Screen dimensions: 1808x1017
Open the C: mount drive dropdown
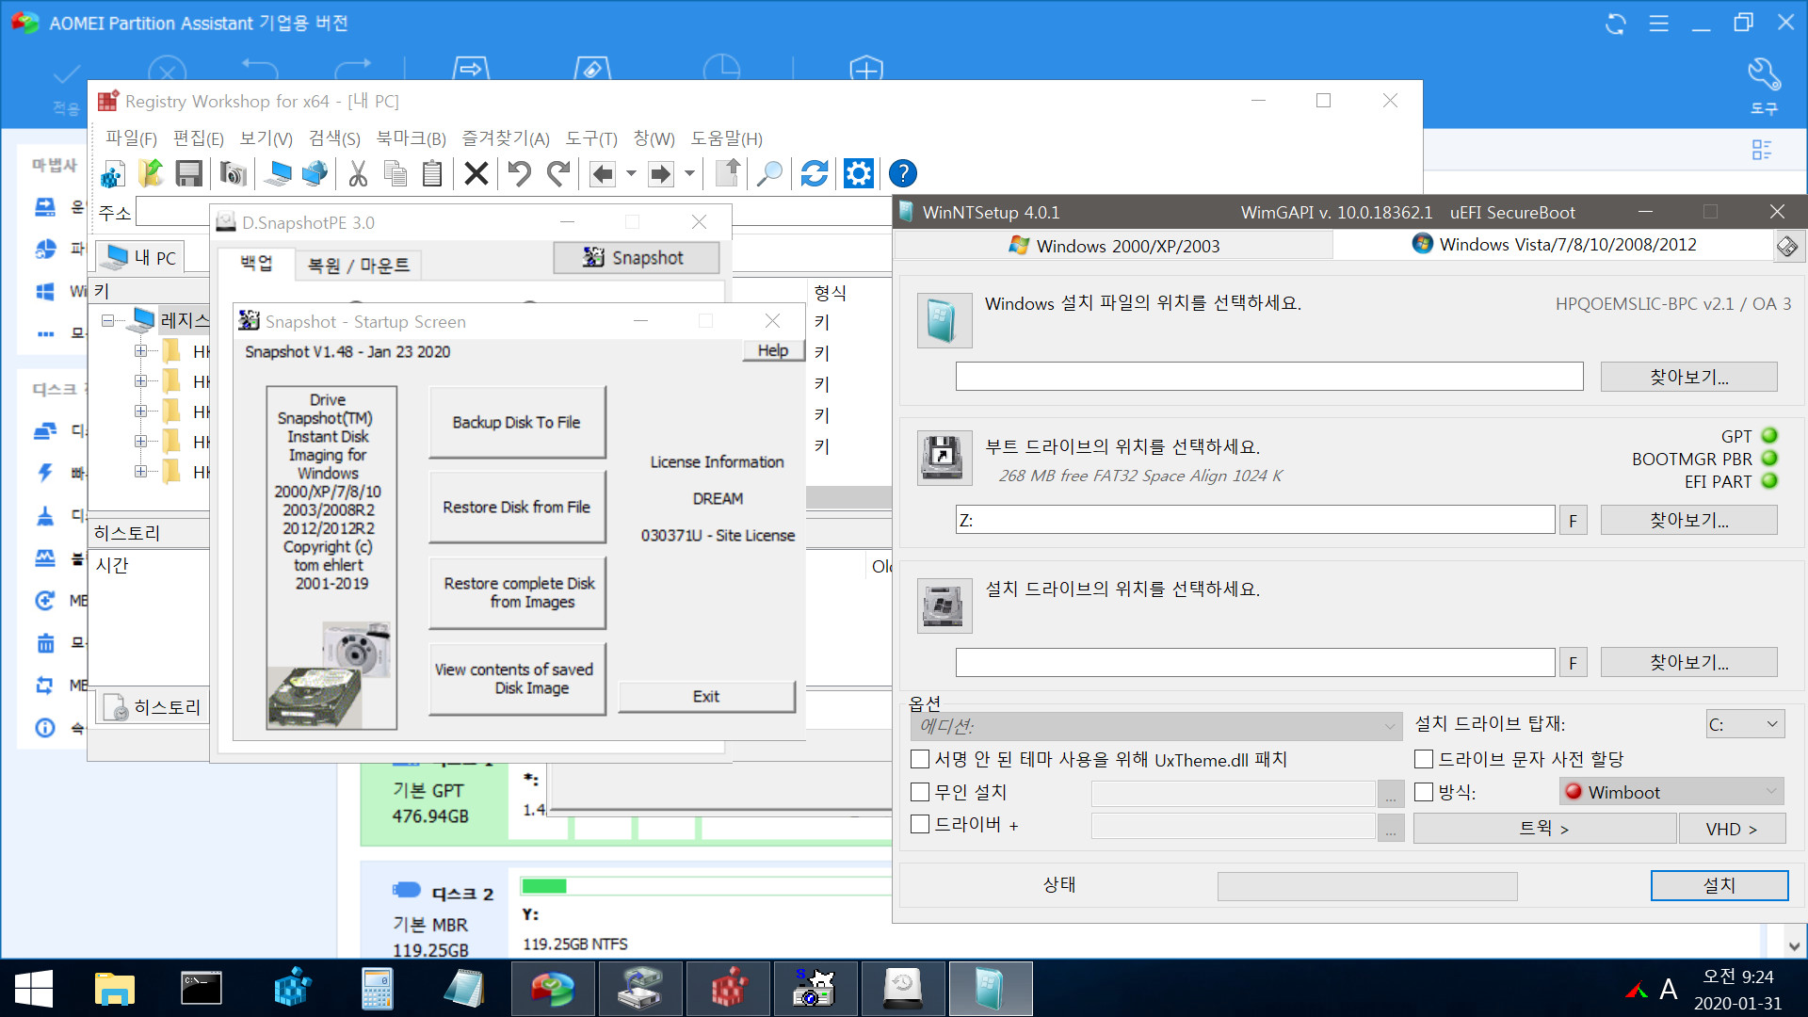(x=1745, y=724)
